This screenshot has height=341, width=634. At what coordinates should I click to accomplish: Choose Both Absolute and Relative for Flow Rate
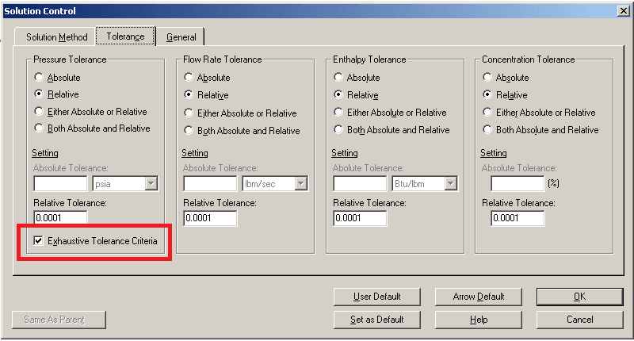point(242,130)
